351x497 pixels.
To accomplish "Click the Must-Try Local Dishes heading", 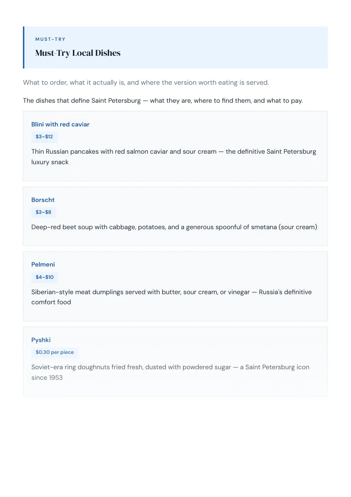I will (78, 53).
